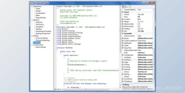Image resolution: width=185 pixels, height=93 pixels.
Task: Expand the LineSeparator property
Action: [x=123, y=55]
